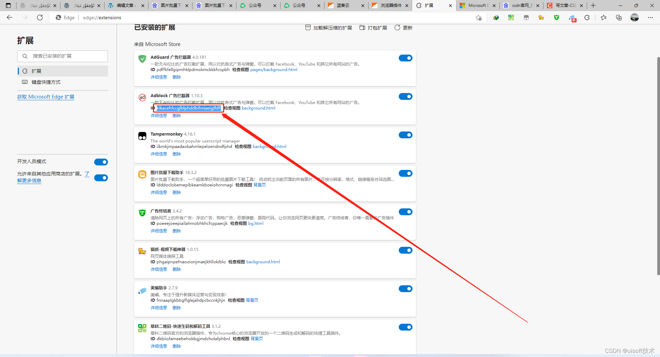Open the green shield ad terminator toolbar icon
This screenshot has width=660, height=357.
[557, 18]
